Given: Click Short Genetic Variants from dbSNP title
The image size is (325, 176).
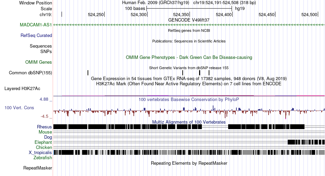Looking at the screenshot, I should pos(189,68).
